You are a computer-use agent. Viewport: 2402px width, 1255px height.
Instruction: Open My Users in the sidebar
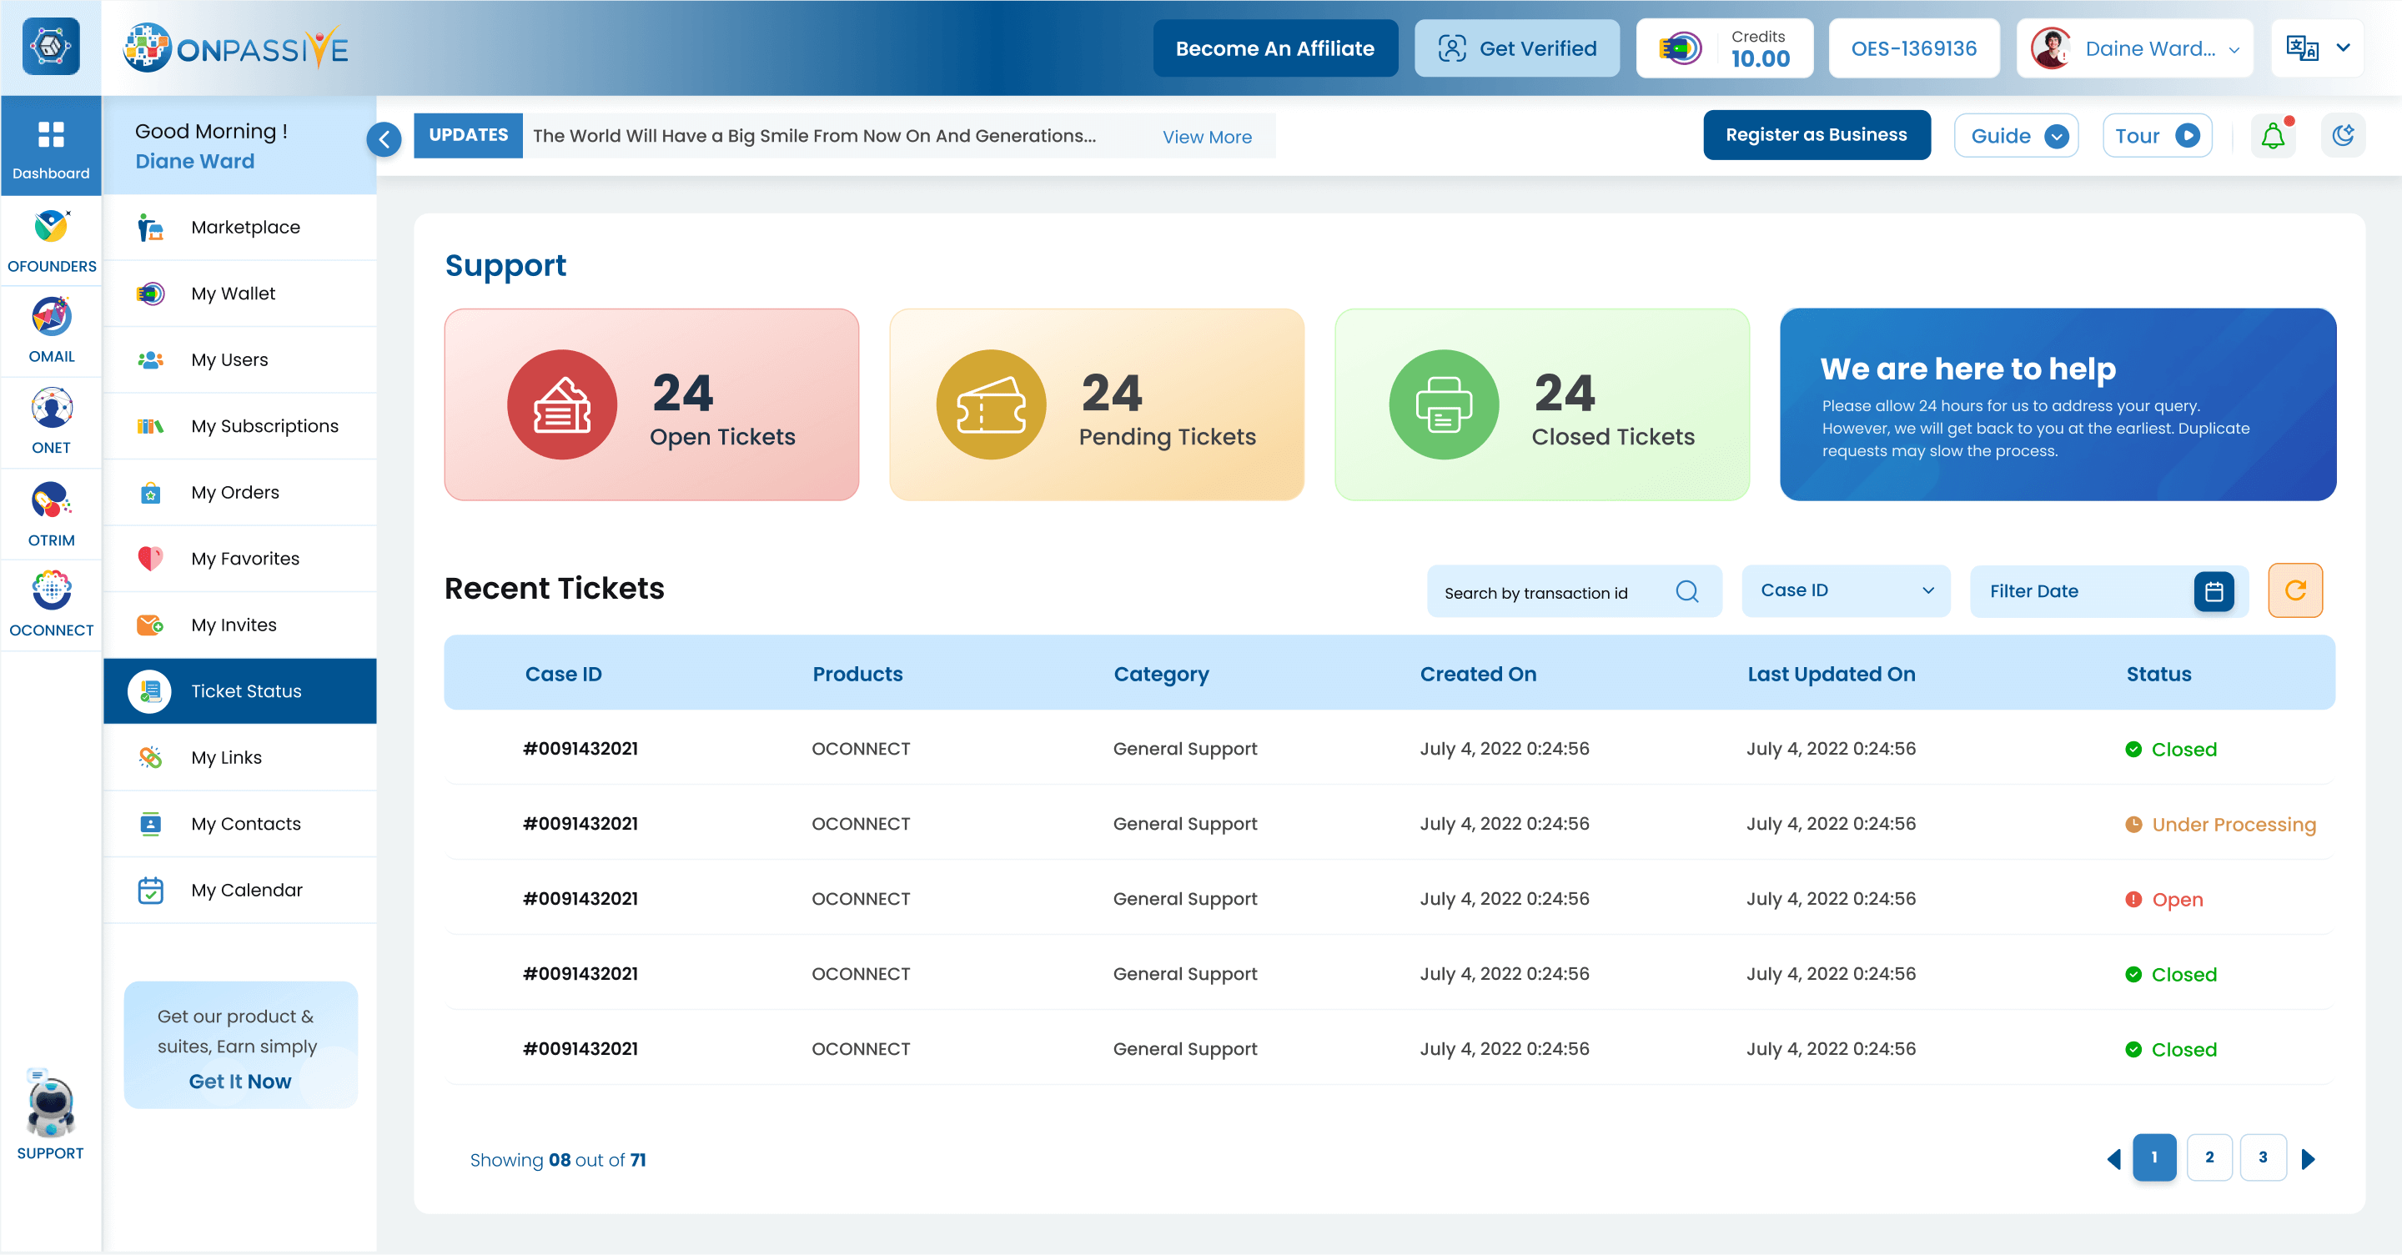(x=239, y=360)
